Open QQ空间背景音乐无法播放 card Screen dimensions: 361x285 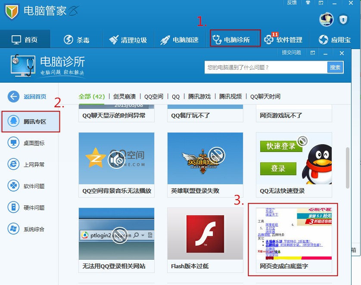[x=116, y=165]
